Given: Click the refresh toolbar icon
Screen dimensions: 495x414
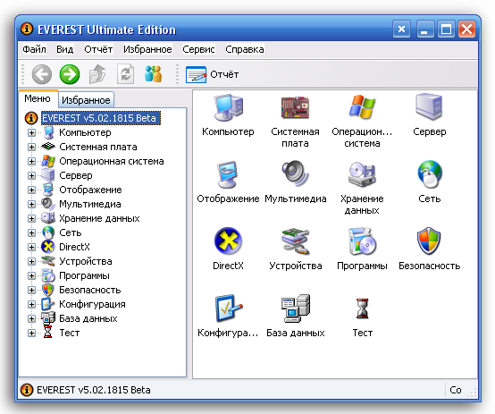Looking at the screenshot, I should [125, 74].
